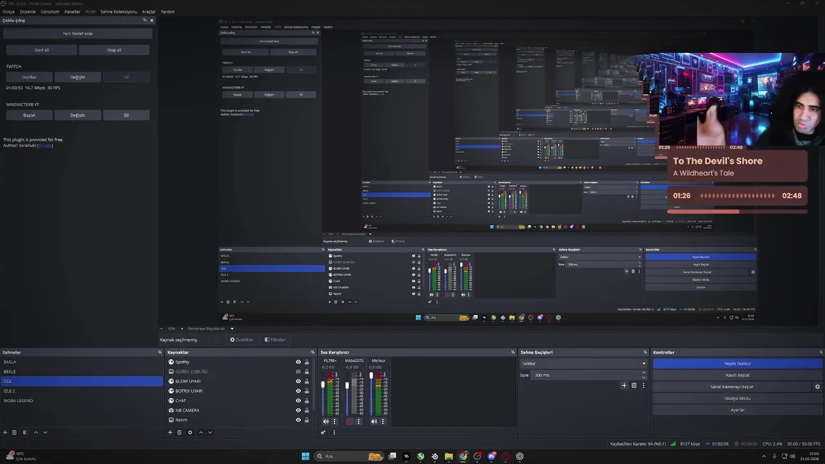The width and height of the screenshot is (825, 464).
Task: Undock the Sahneler panel
Action: point(160,353)
